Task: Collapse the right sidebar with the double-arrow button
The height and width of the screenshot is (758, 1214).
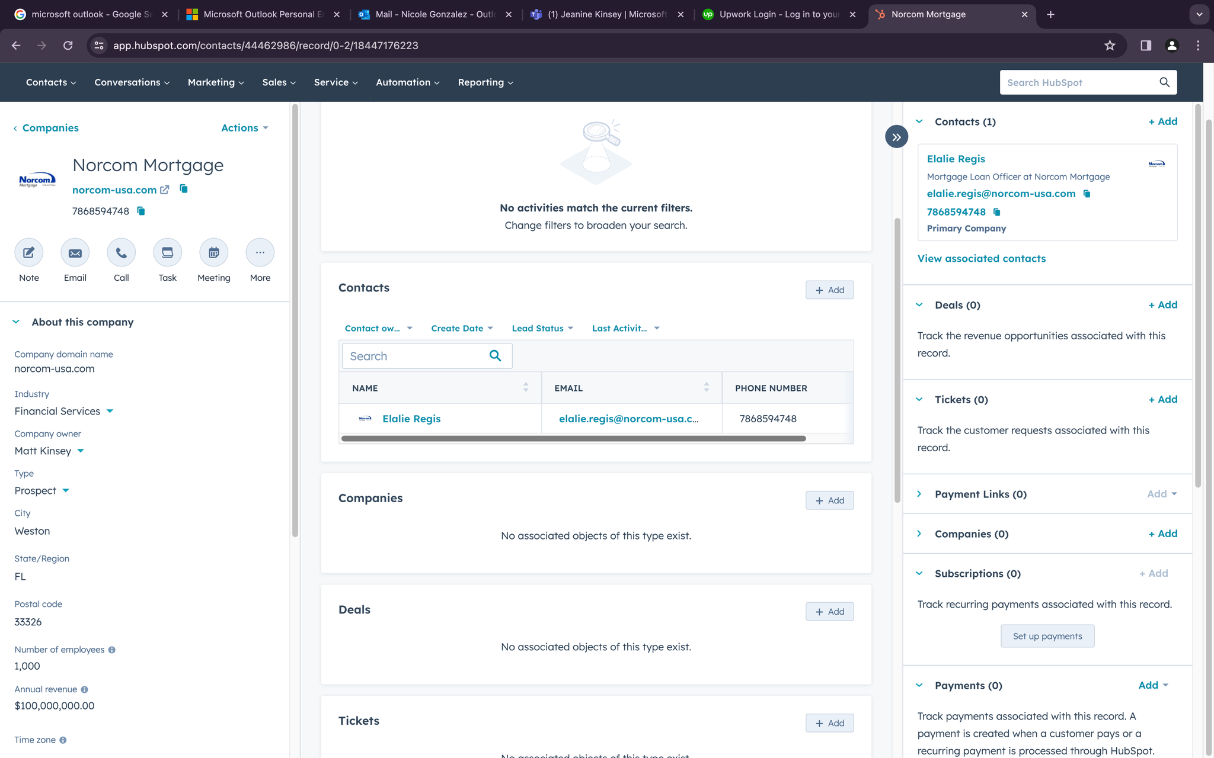Action: point(896,137)
